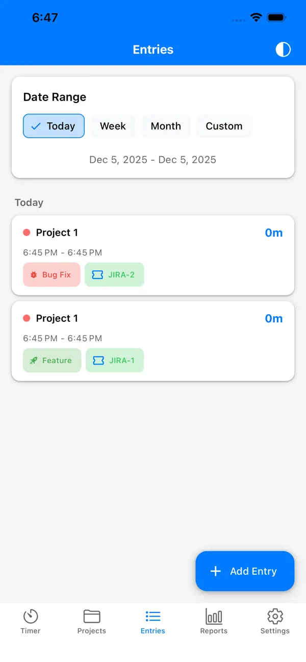
Task: Choose the Custom date range option
Action: [224, 126]
